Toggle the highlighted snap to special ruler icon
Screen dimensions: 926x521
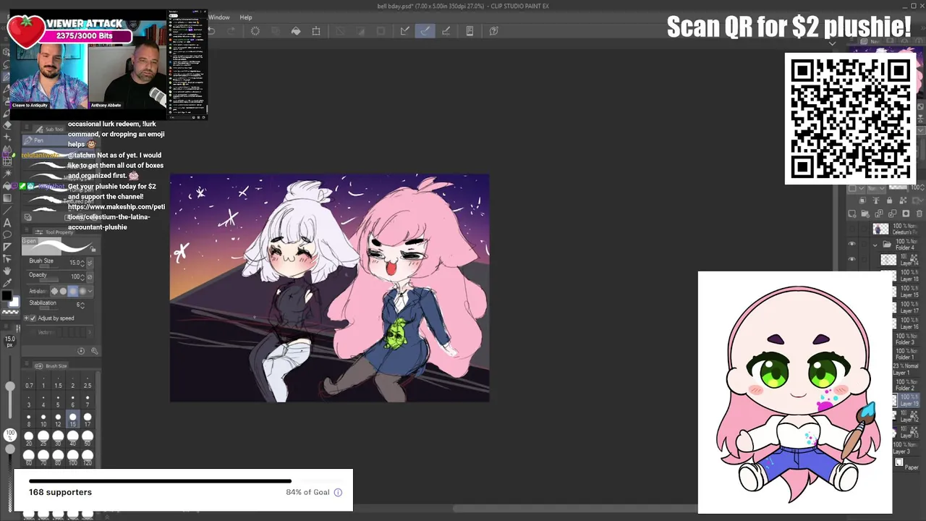point(425,31)
